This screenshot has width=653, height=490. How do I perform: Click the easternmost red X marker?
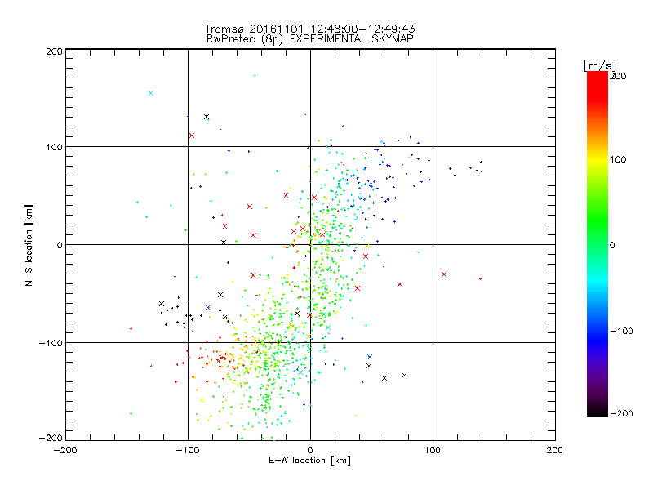tap(444, 274)
